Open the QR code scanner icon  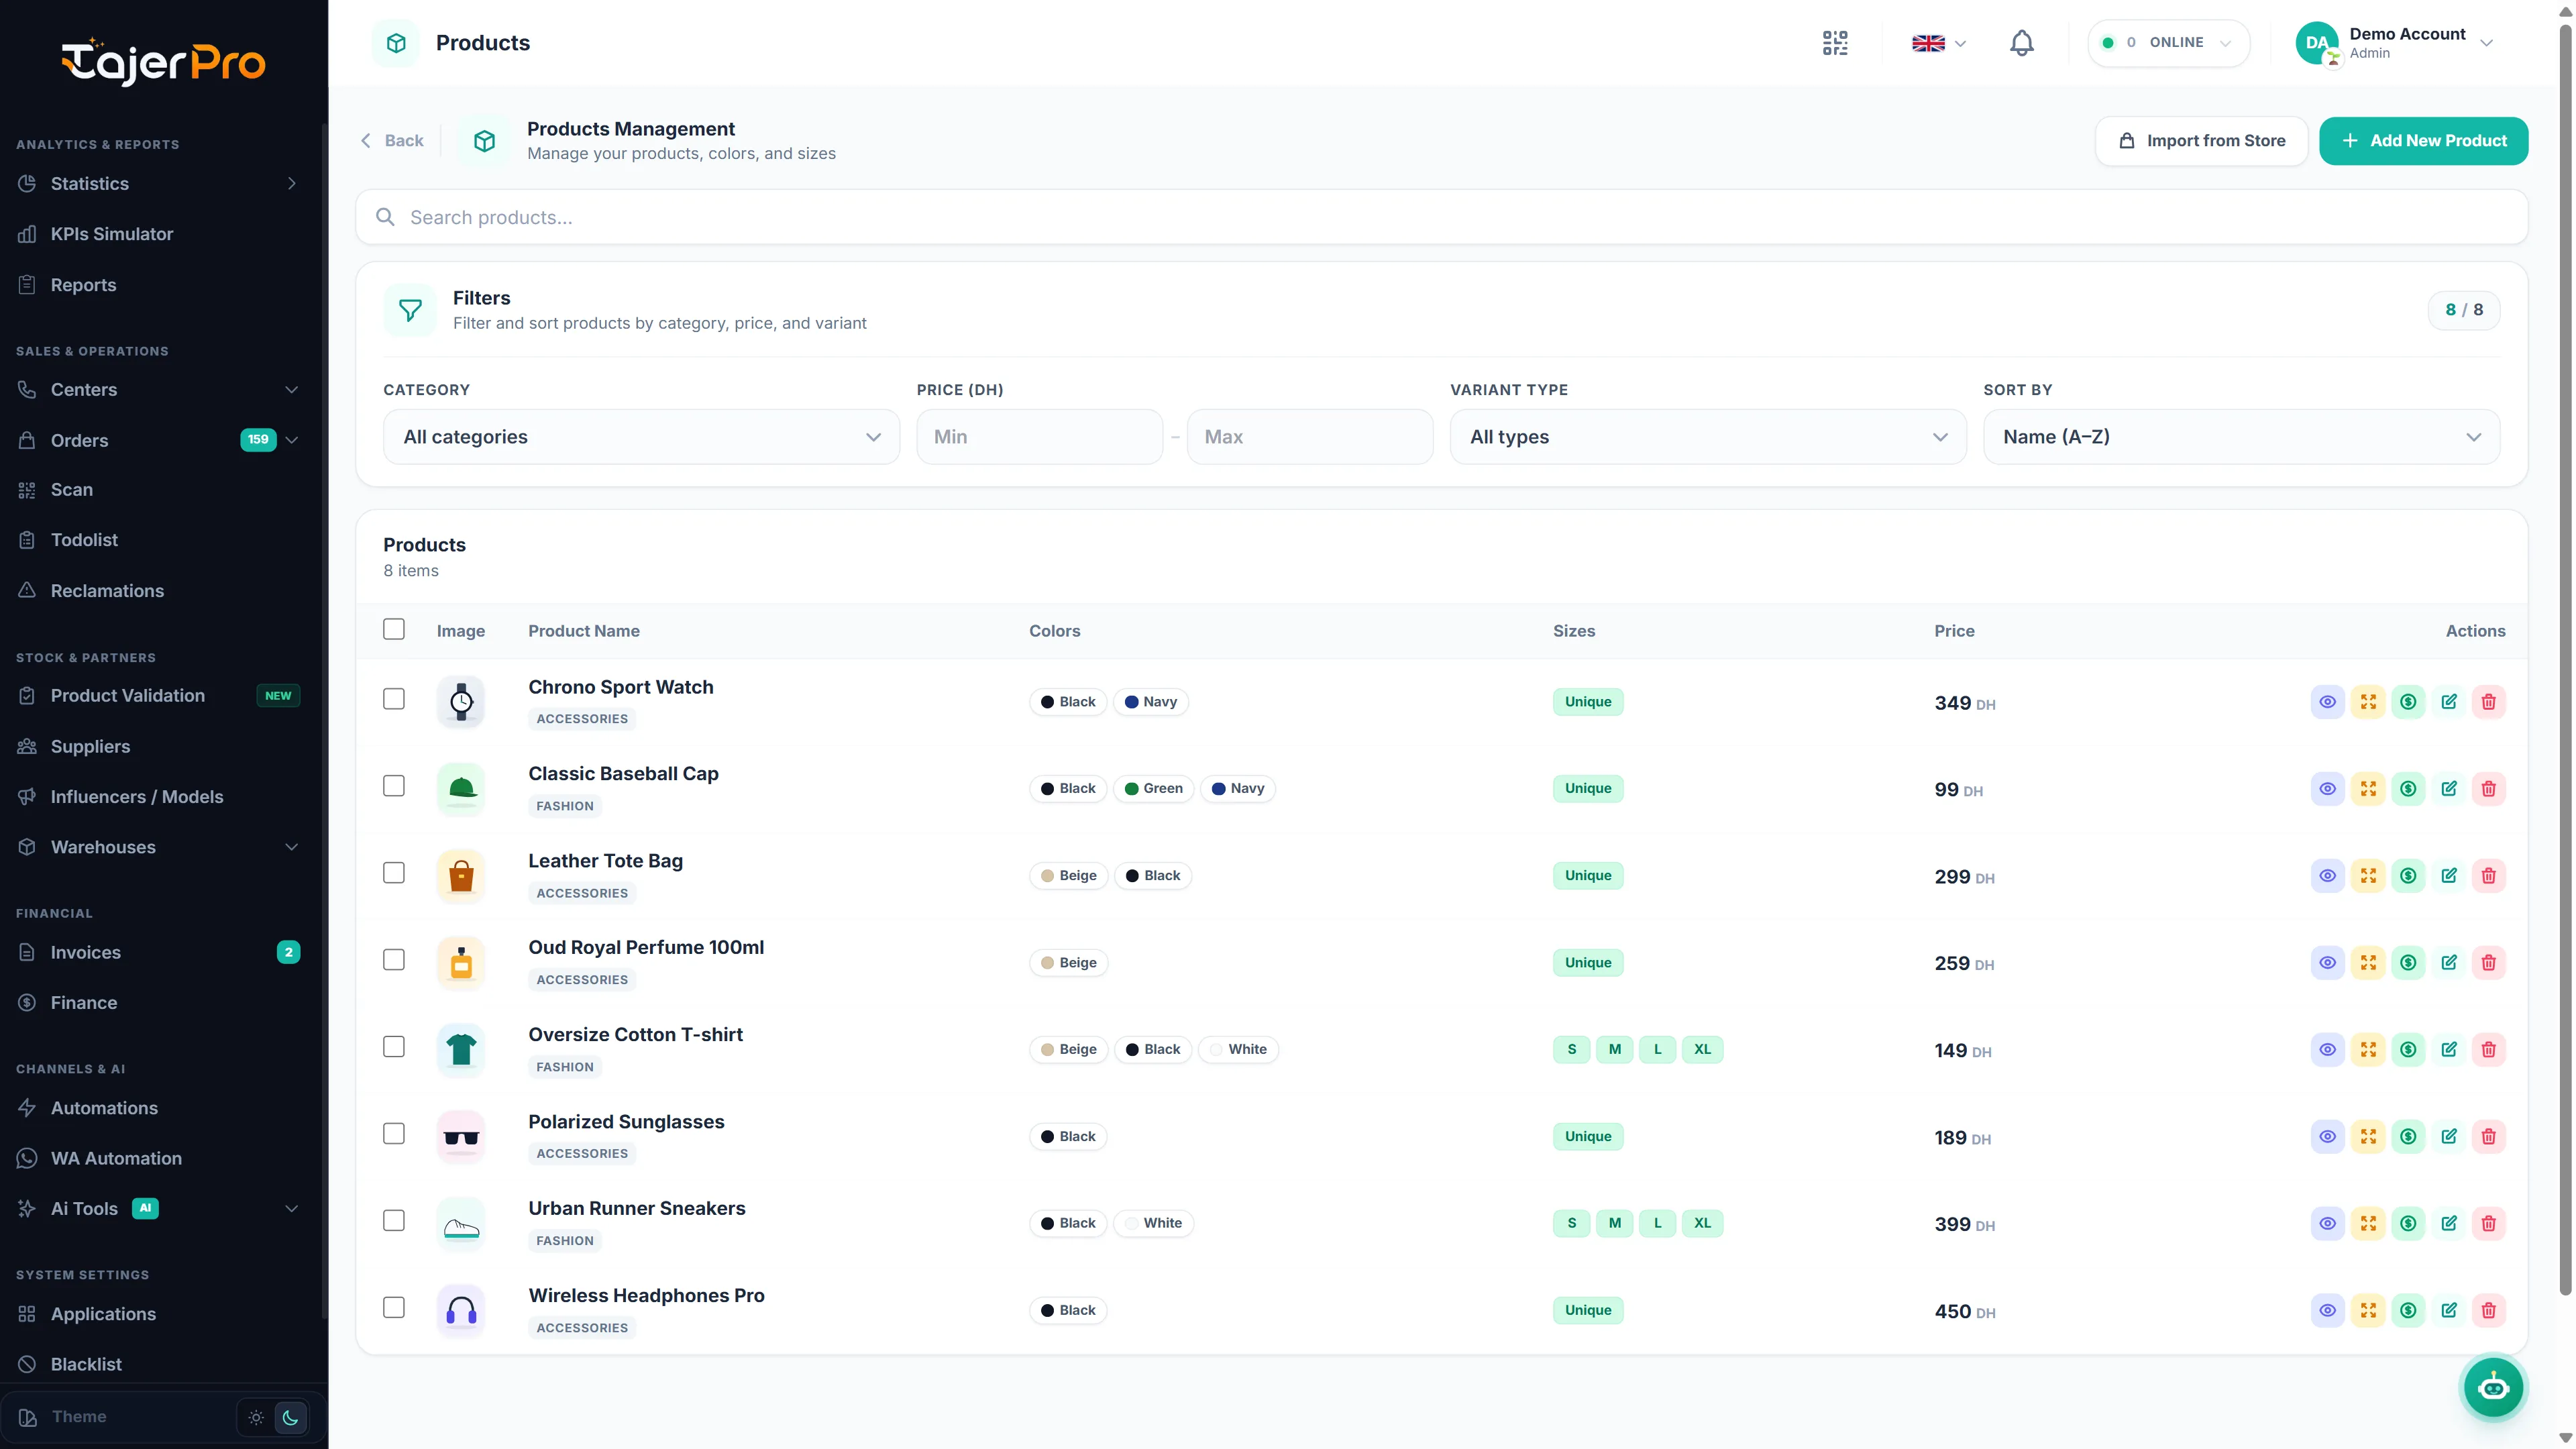(x=1835, y=43)
